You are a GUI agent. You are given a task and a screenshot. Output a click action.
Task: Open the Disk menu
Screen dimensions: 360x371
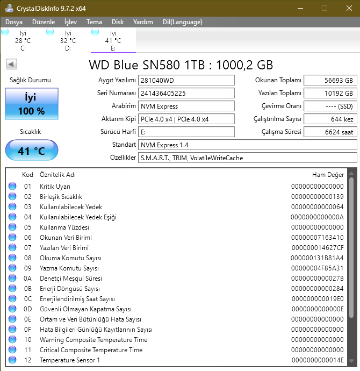(x=118, y=22)
